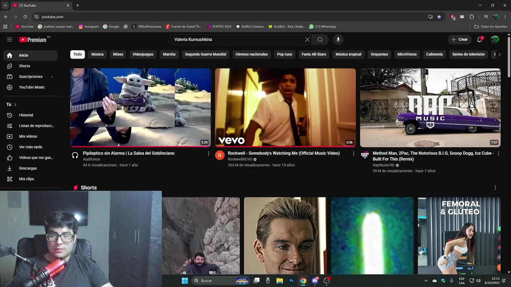The width and height of the screenshot is (511, 287).
Task: Open the YouTube hamburger guide menu
Action: [x=10, y=39]
